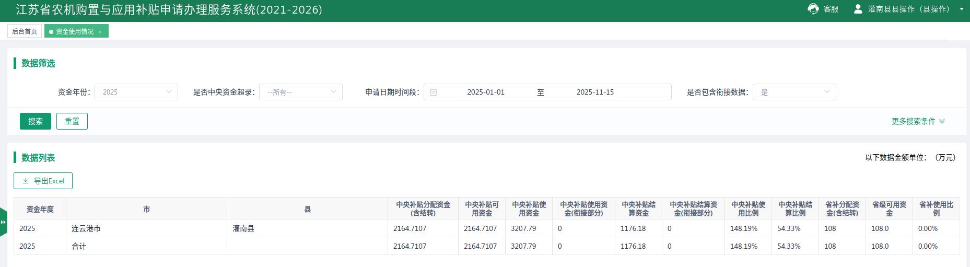Click the 搜索 button
This screenshot has width=970, height=267.
point(36,121)
